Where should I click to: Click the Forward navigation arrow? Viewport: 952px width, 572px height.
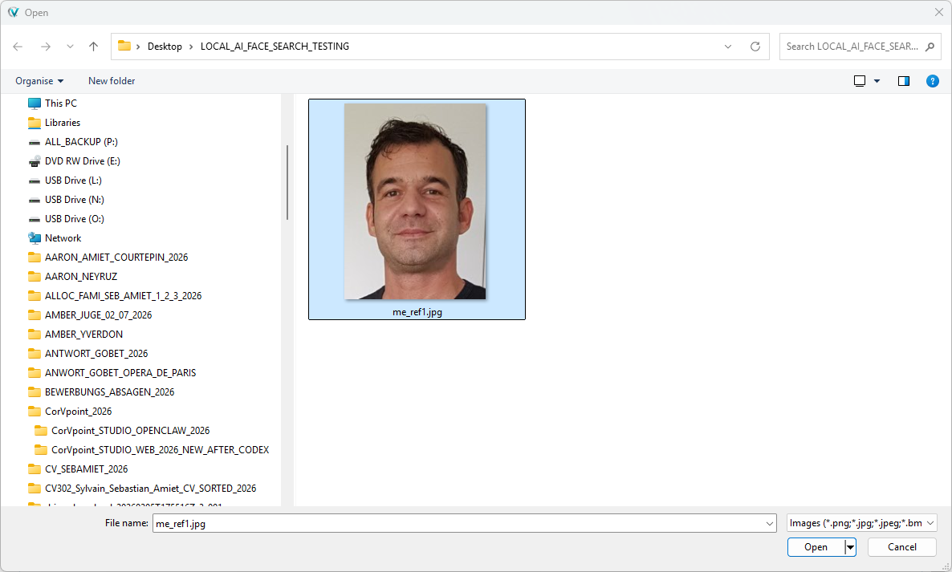click(x=46, y=46)
